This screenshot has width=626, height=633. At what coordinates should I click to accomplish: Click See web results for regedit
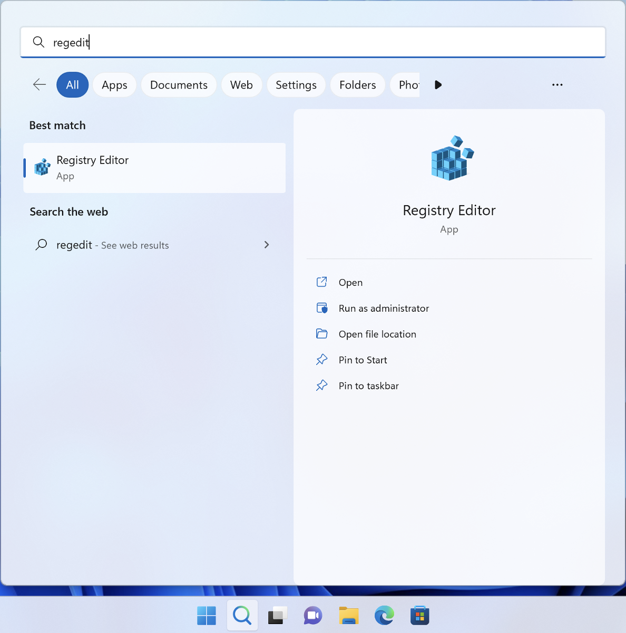(134, 245)
